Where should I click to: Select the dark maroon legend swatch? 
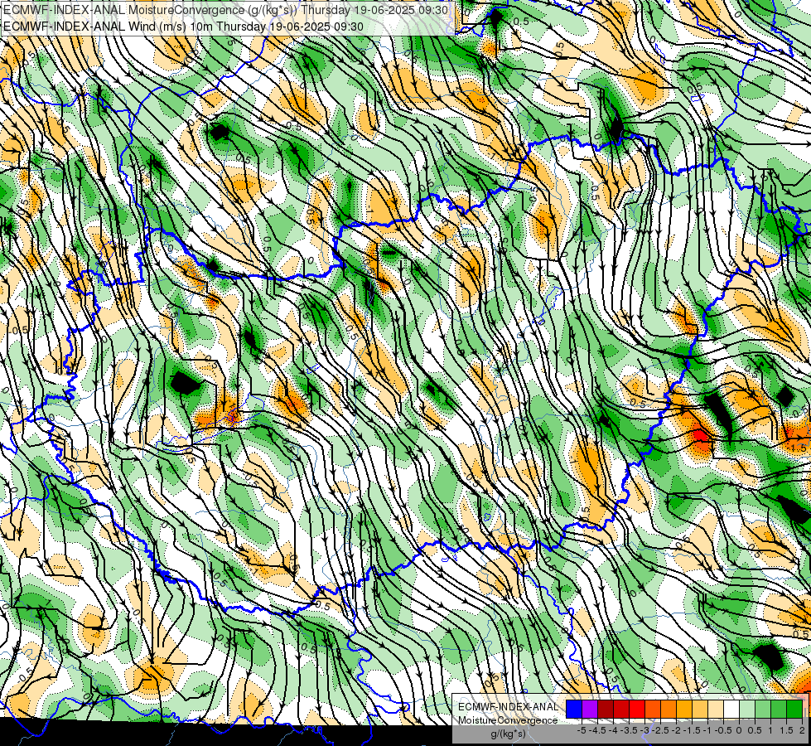[606, 709]
